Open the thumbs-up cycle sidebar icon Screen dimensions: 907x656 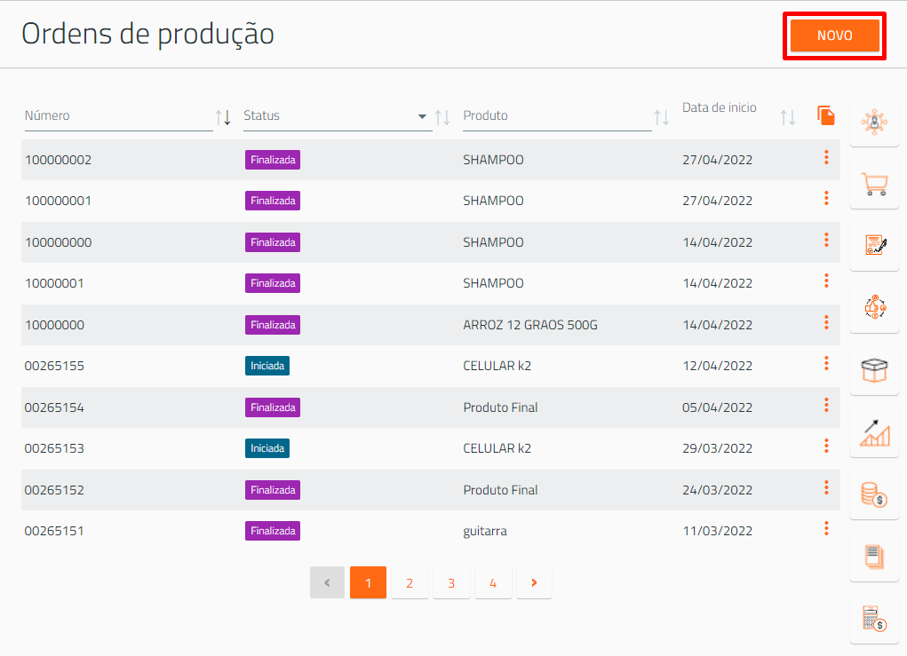point(875,307)
